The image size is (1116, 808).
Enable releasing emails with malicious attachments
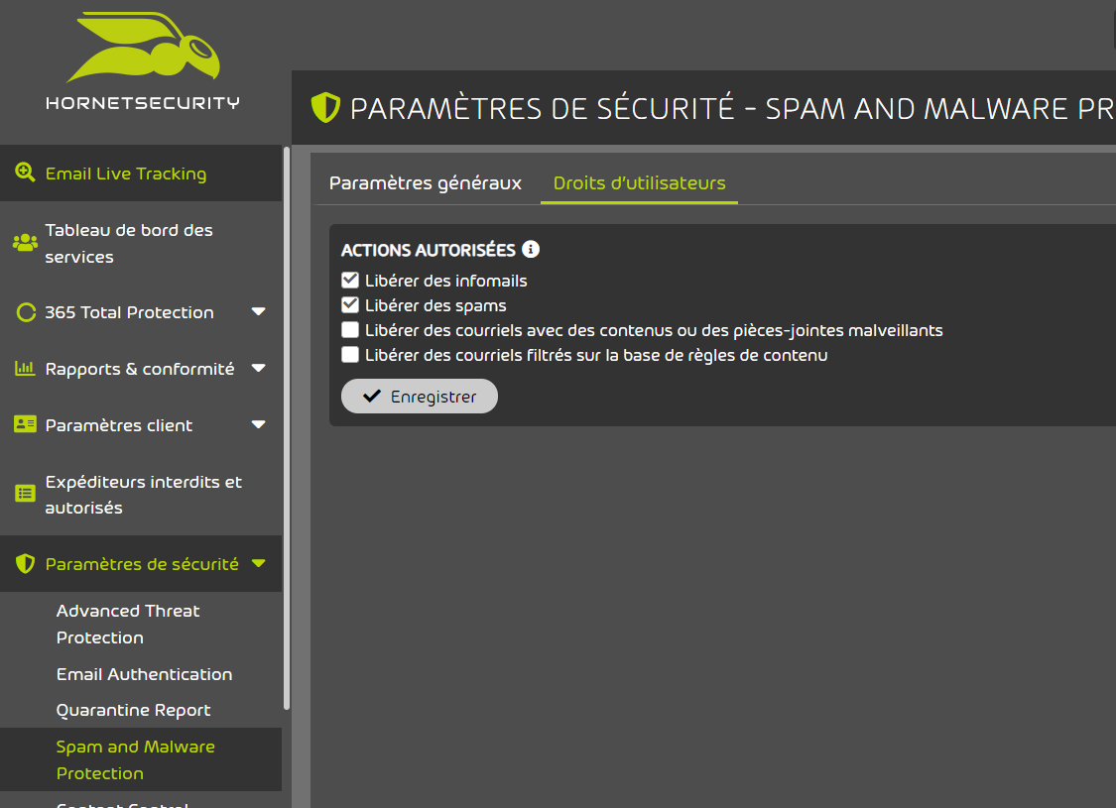350,330
